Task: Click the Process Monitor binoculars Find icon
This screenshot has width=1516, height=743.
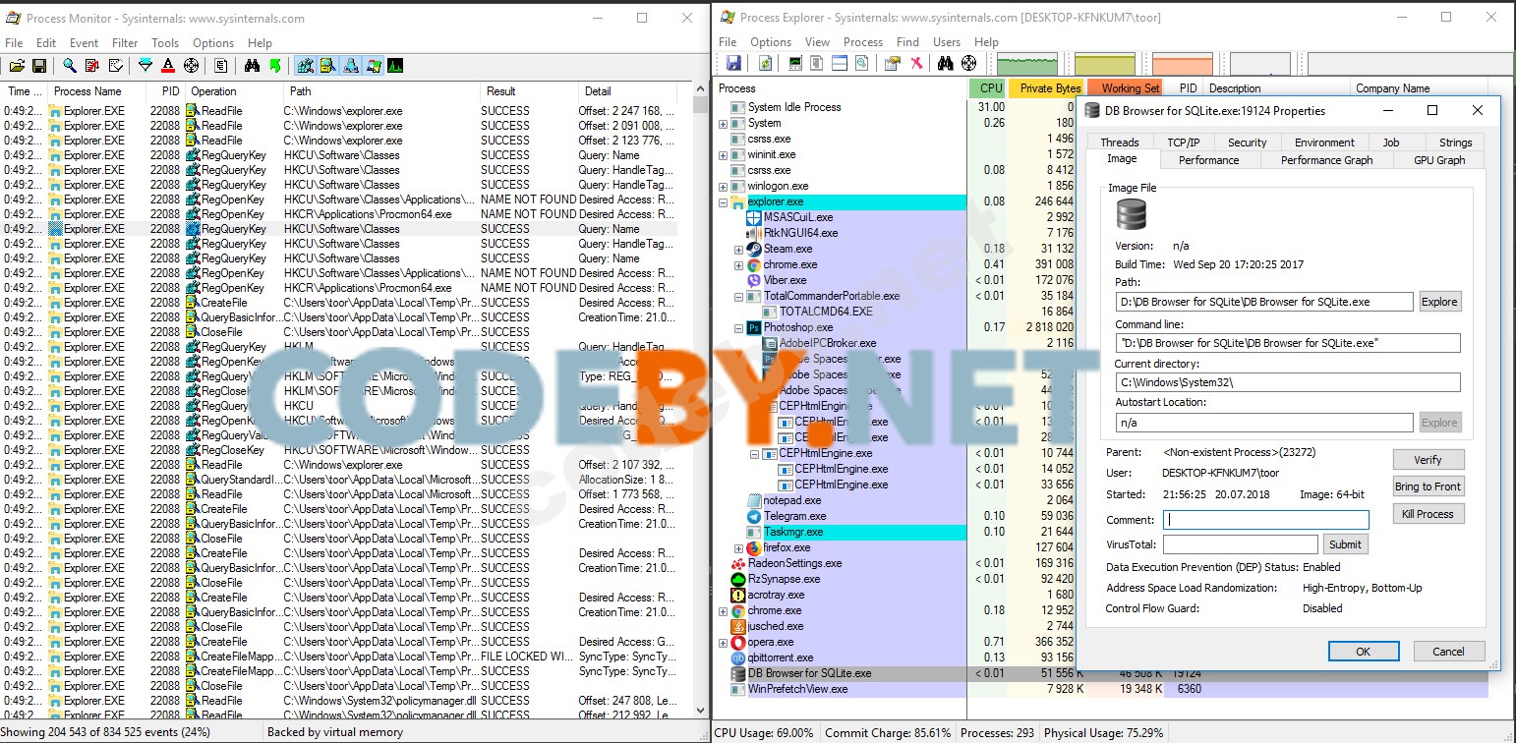Action: coord(252,66)
